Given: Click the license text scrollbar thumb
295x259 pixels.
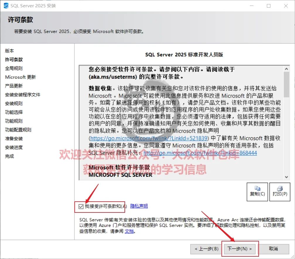Looking at the screenshot, I should click(286, 85).
